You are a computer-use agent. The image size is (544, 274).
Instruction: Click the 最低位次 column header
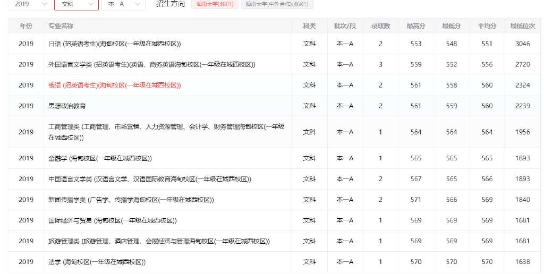point(523,26)
